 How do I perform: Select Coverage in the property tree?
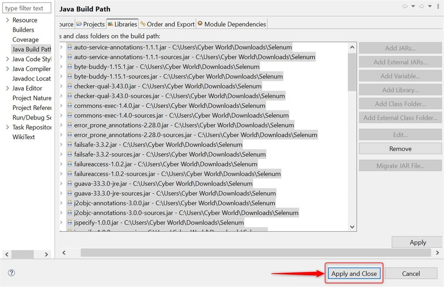point(26,39)
